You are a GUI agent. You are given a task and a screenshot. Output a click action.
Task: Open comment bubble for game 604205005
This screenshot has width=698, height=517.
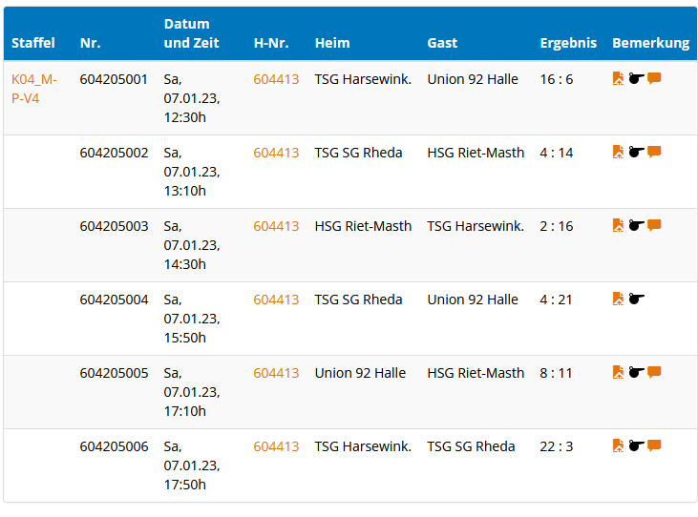pos(654,373)
